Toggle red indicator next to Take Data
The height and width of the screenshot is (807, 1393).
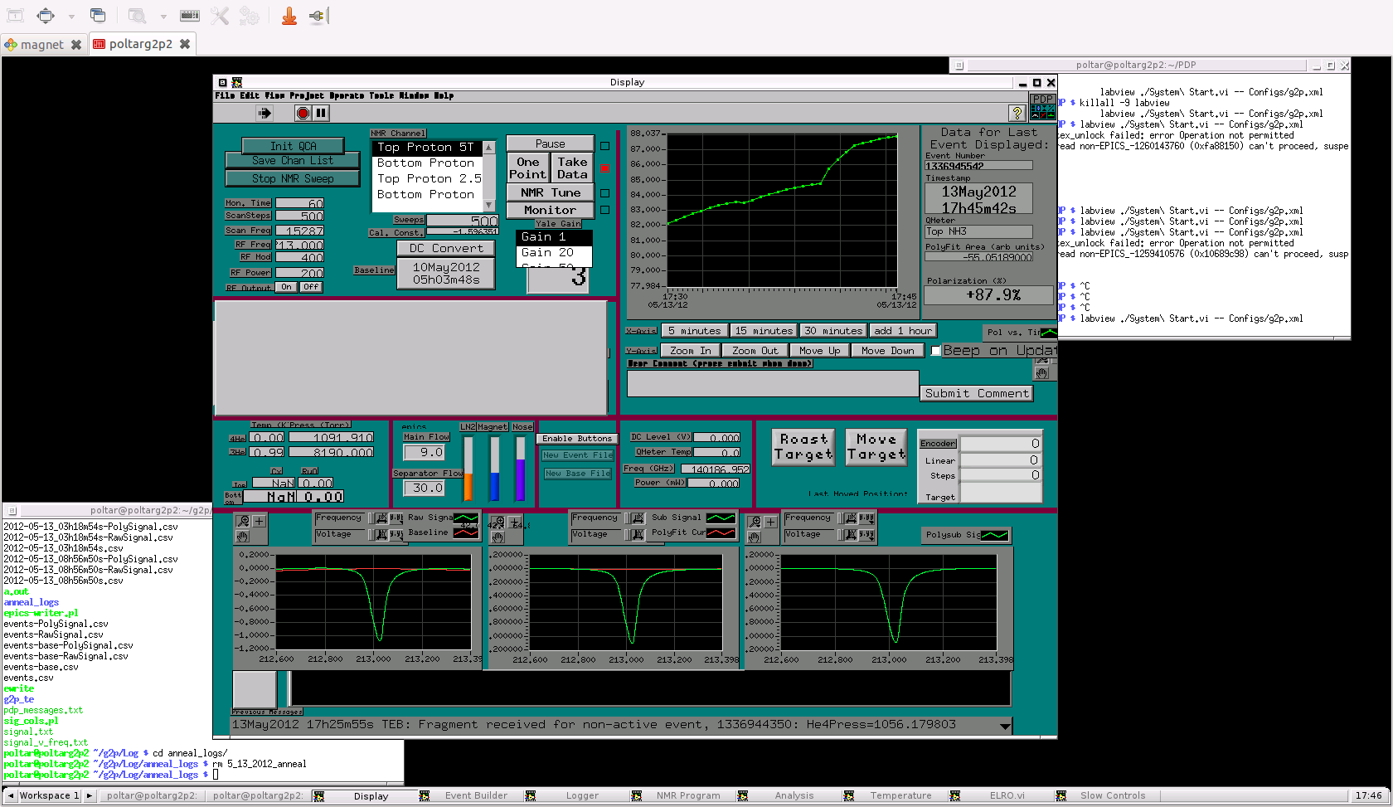pyautogui.click(x=605, y=168)
